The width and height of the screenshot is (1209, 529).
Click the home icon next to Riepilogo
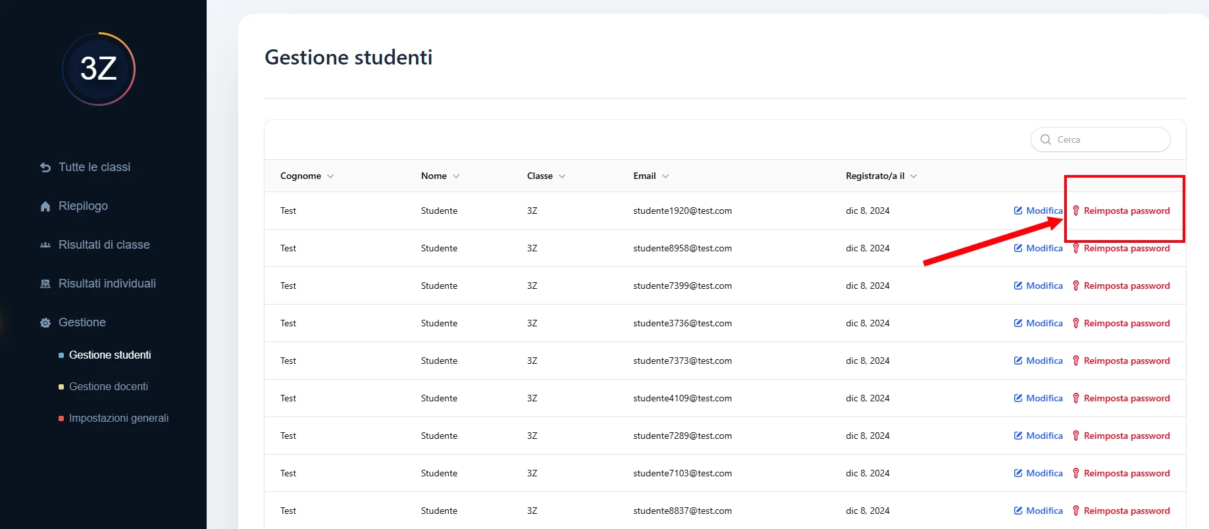coord(45,207)
